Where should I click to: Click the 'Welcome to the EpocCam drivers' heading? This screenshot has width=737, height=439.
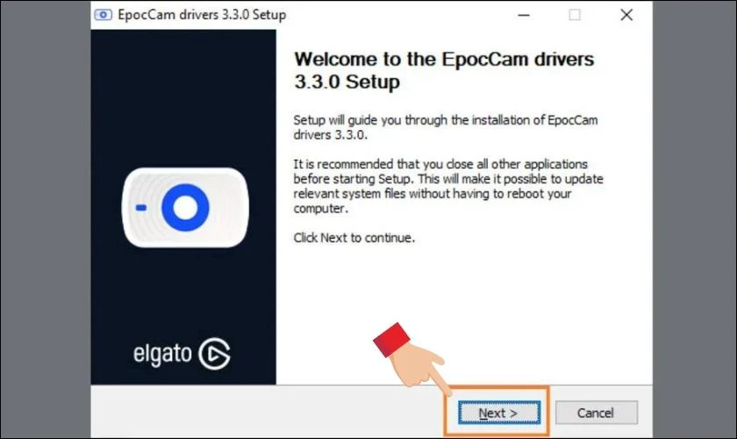click(444, 70)
